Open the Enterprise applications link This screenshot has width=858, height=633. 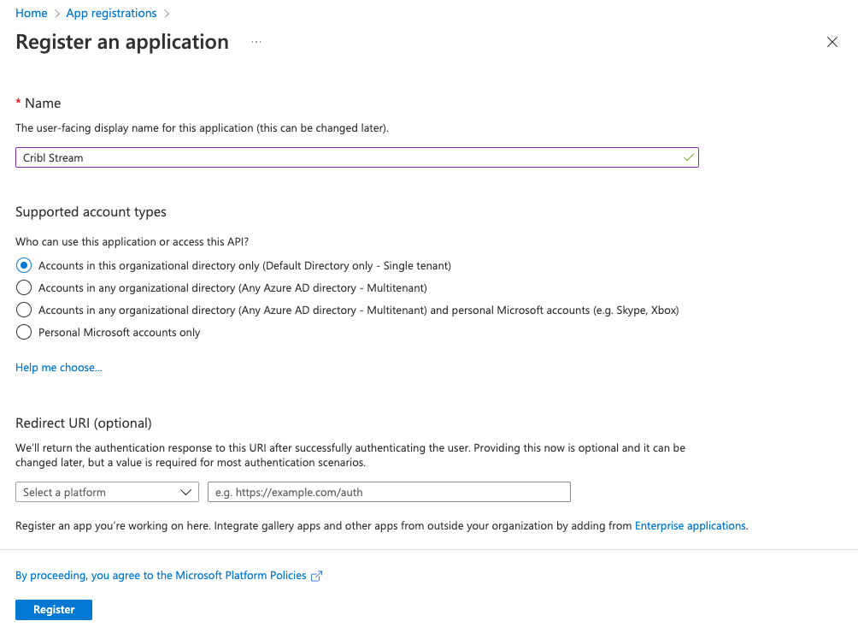[x=690, y=525]
